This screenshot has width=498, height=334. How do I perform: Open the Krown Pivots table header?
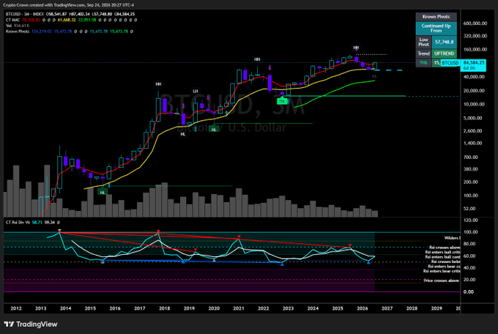[436, 17]
